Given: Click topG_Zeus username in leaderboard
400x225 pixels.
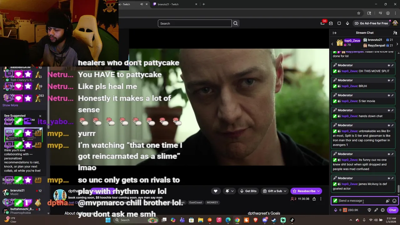Looking at the screenshot, I should pos(352,41).
